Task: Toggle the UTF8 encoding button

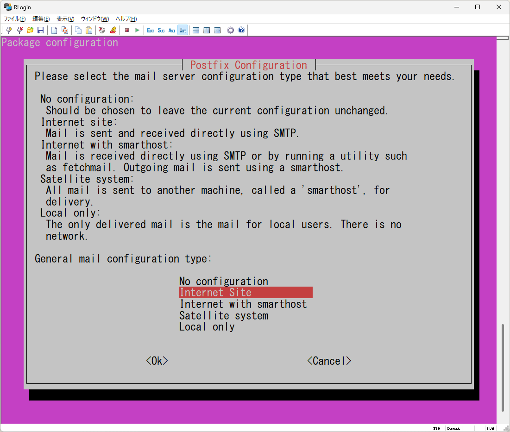Action: pos(183,30)
